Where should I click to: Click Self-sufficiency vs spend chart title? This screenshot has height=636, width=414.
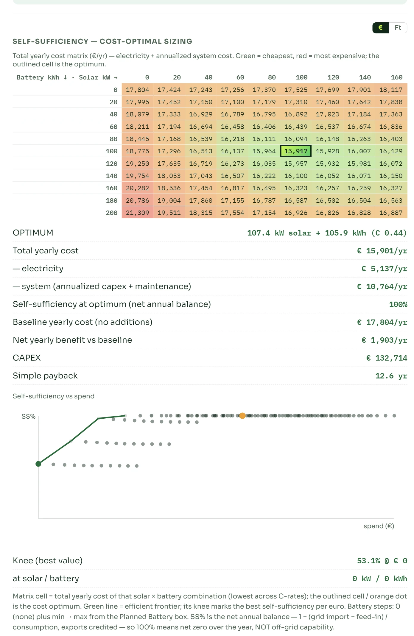(54, 396)
